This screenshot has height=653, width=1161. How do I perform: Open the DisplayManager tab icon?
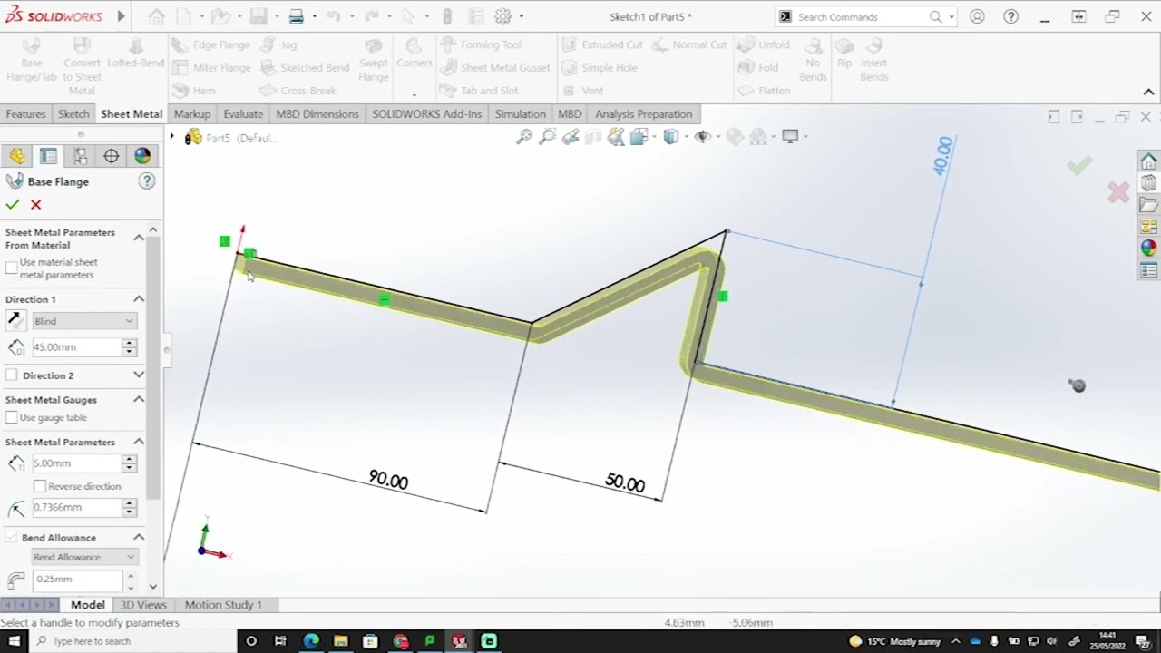[142, 156]
